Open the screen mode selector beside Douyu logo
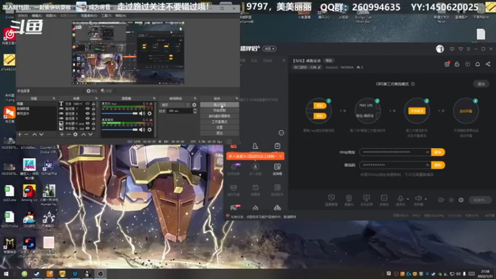Image resolution: width=496 pixels, height=279 pixels. tap(270, 49)
